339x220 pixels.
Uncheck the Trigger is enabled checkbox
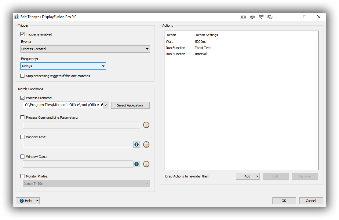click(23, 34)
